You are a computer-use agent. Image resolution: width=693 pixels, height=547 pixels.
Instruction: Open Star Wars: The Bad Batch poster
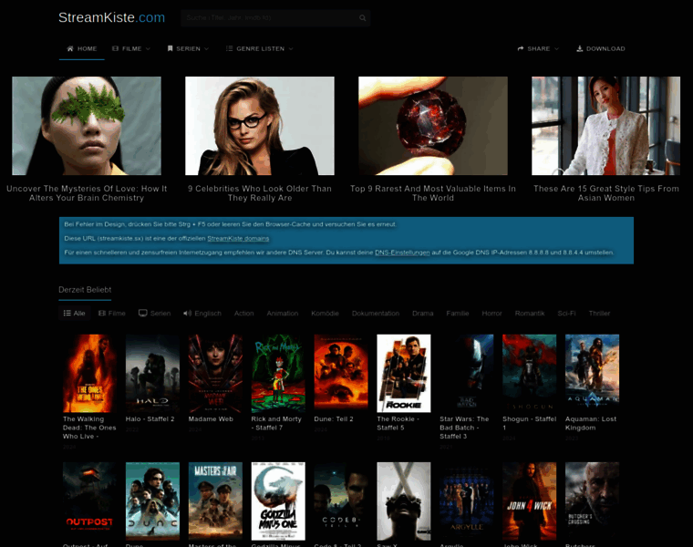[466, 374]
